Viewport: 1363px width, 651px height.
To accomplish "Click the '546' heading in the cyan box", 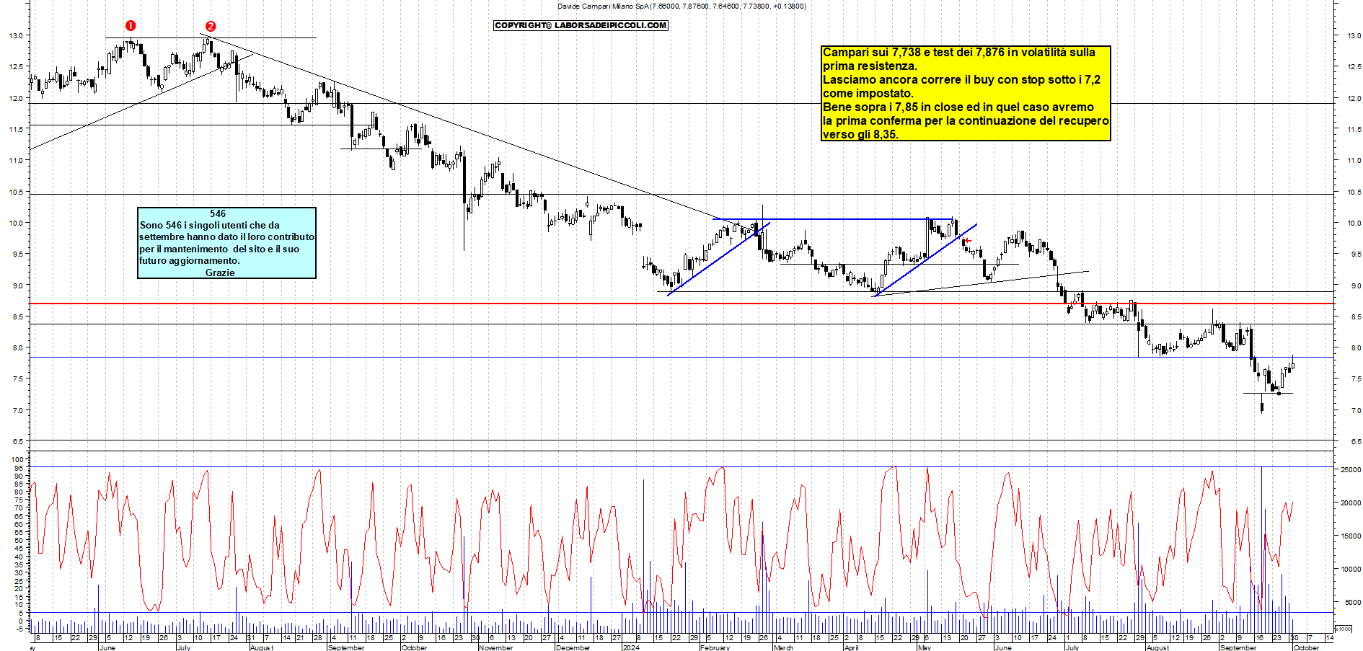I will (218, 213).
